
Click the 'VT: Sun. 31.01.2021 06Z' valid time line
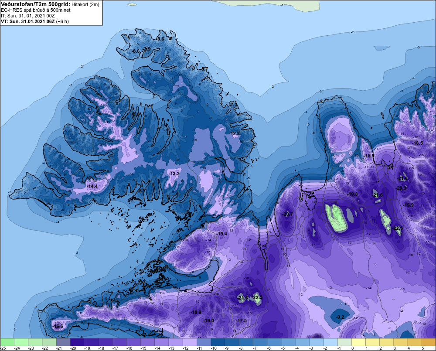click(28, 21)
